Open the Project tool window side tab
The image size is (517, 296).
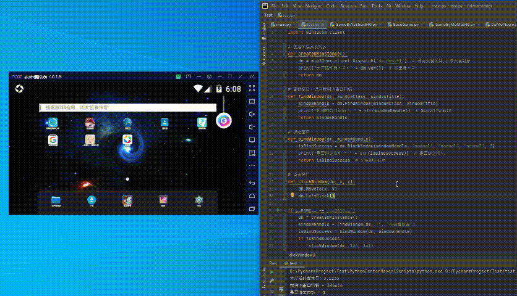264,31
